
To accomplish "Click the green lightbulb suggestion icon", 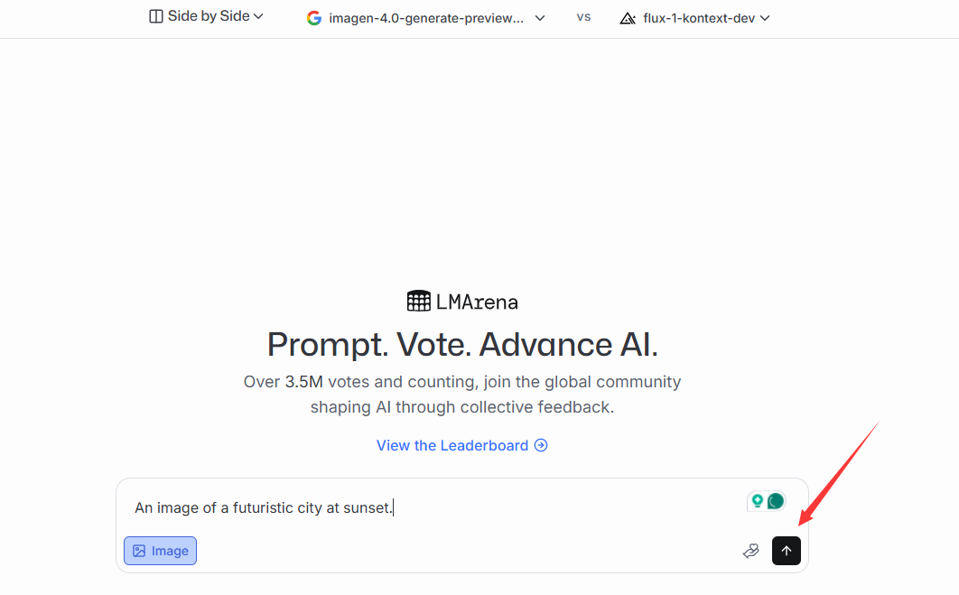I will pyautogui.click(x=757, y=501).
